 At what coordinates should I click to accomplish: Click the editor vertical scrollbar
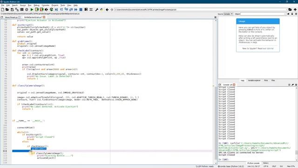[x=216, y=91]
